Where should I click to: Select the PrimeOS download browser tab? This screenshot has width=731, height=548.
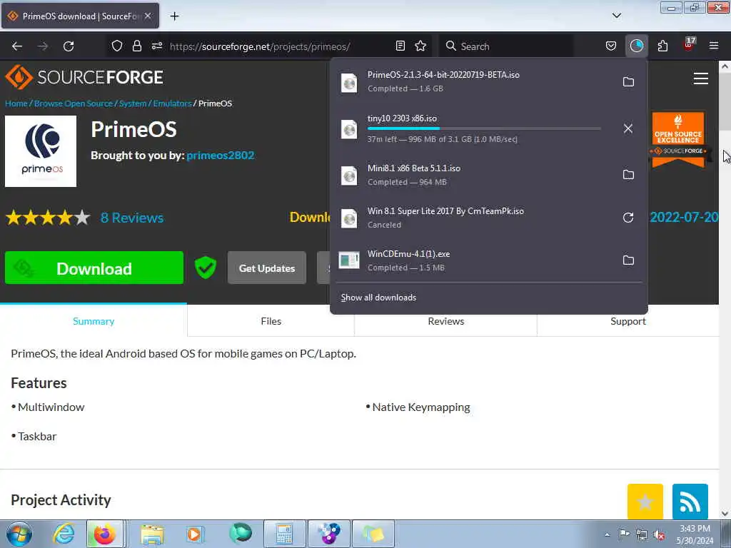80,16
